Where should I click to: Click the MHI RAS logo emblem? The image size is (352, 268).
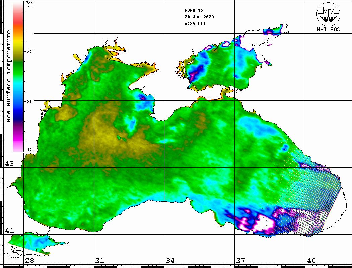click(328, 14)
